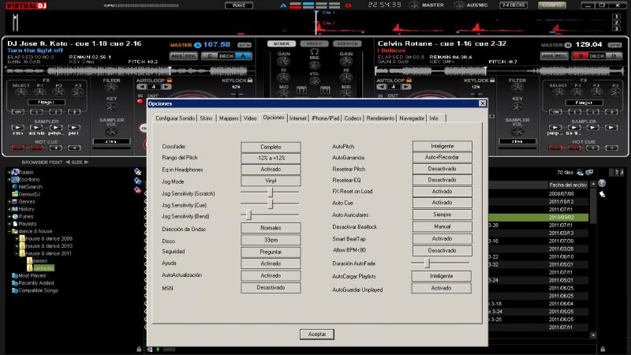Decrease left deck autoloop length arrow
Viewport: 631px width, 355px height.
click(142, 87)
